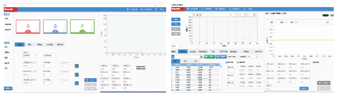Click the blue send-down button with arrow

coord(90,80)
